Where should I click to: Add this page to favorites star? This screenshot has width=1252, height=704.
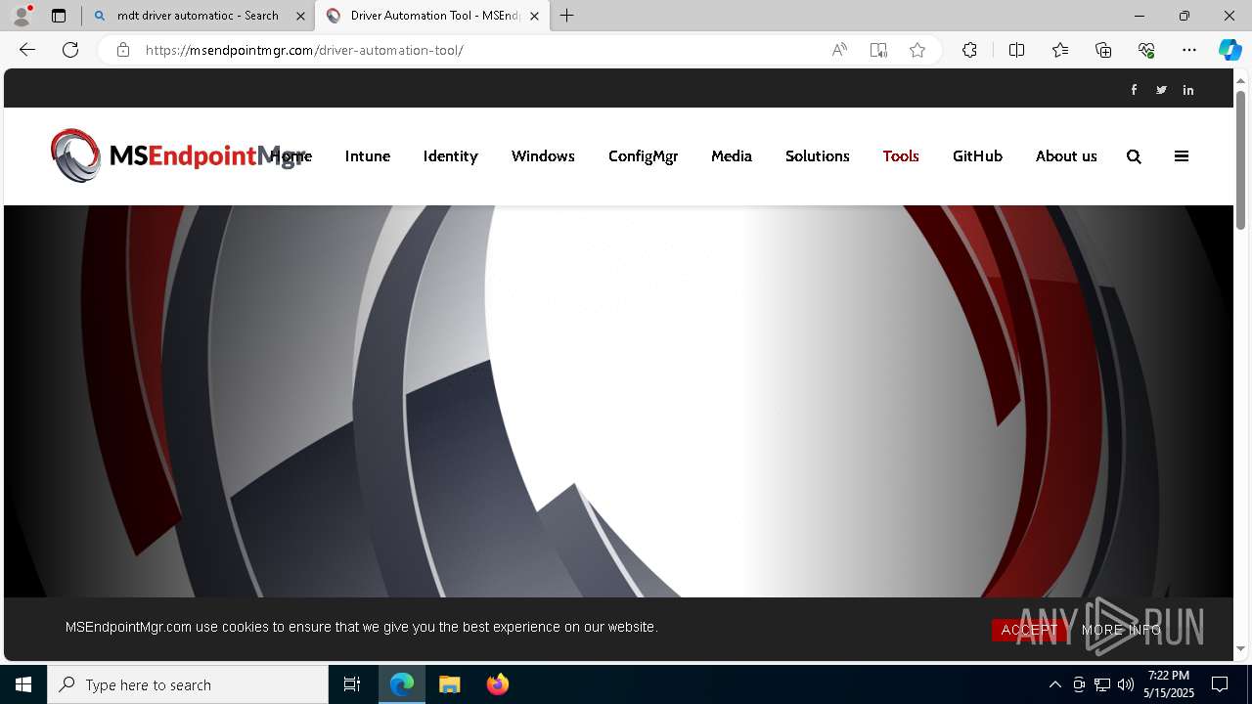917,50
